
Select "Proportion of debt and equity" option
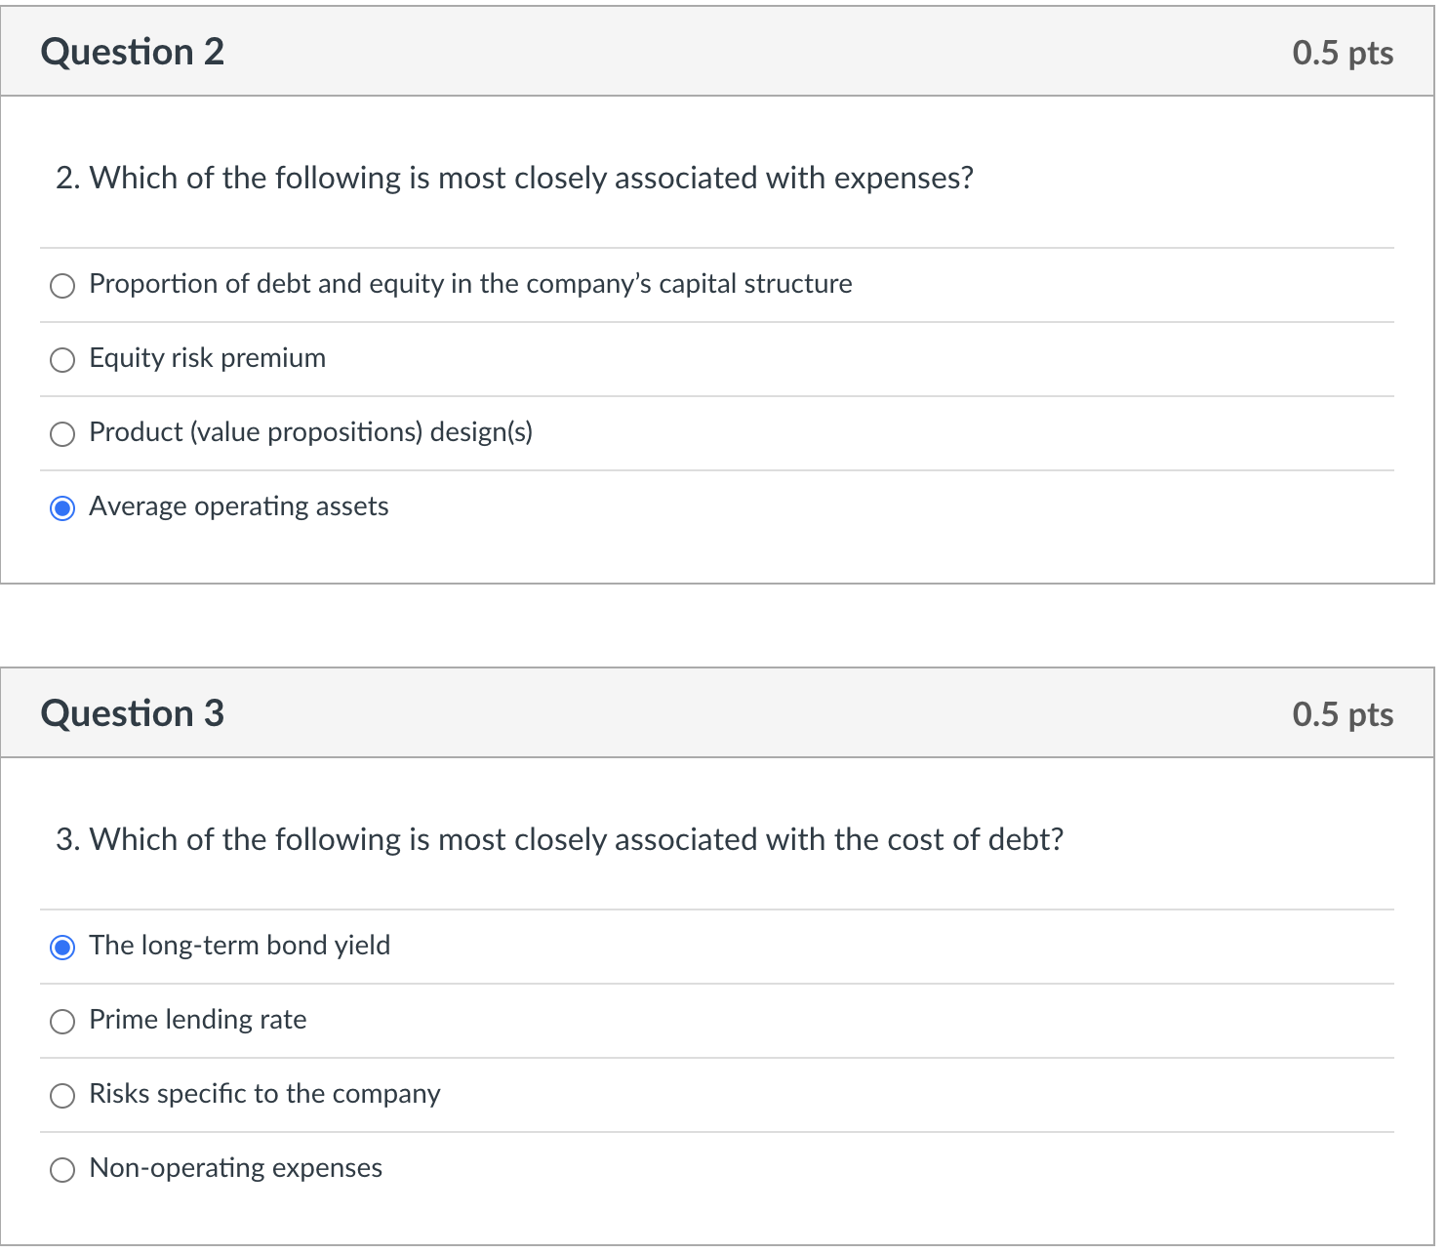pos(62,285)
